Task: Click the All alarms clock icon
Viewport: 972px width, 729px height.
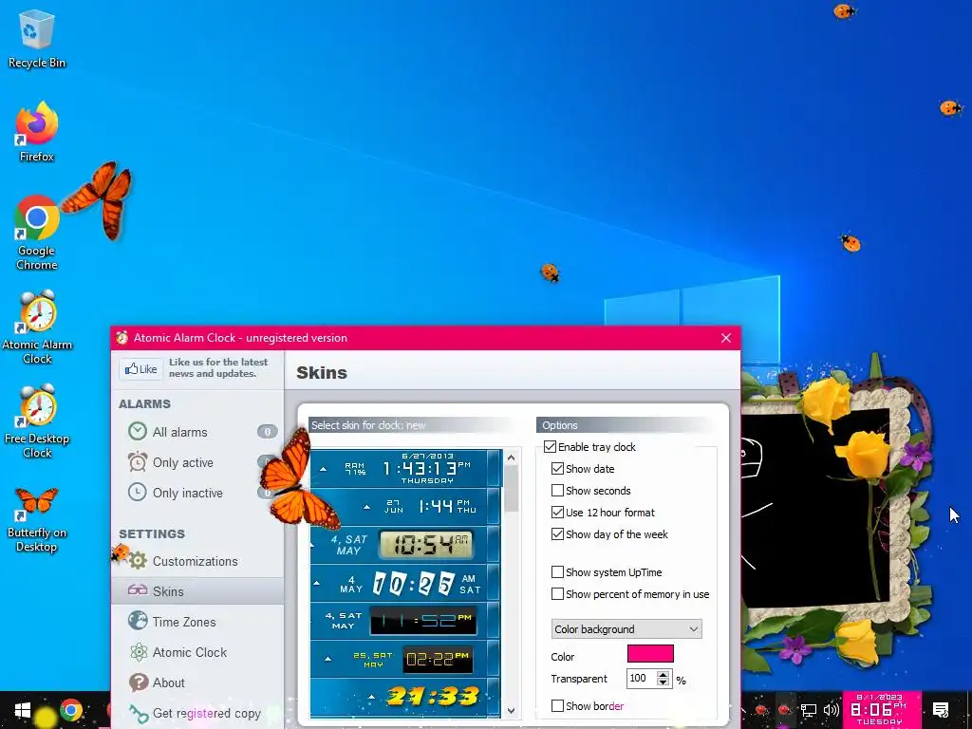Action: pyautogui.click(x=137, y=431)
